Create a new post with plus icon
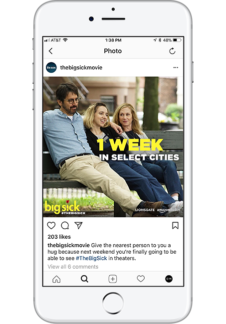 click(x=113, y=279)
